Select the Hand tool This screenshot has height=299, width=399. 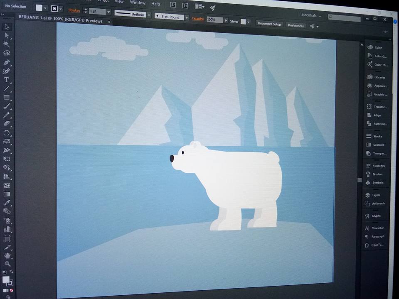[x=7, y=255]
